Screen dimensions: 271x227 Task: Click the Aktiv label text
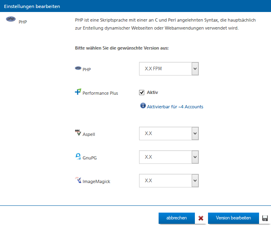pos(152,92)
